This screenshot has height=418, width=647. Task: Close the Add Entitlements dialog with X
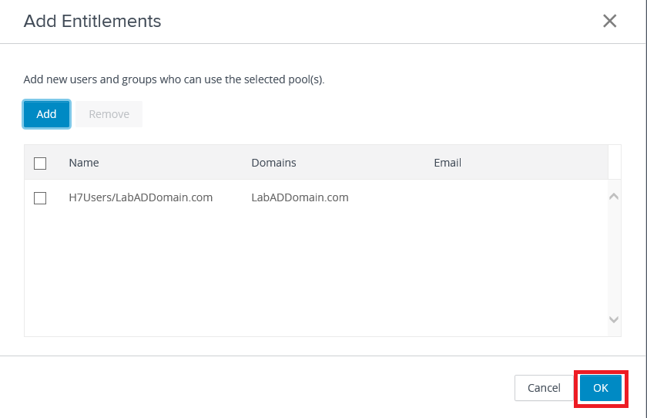[x=609, y=22]
